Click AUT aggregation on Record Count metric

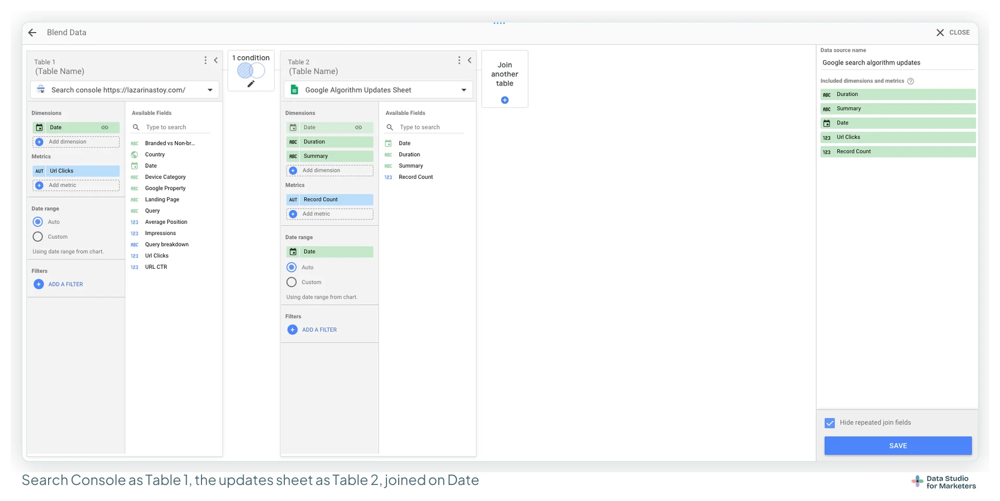tap(293, 200)
